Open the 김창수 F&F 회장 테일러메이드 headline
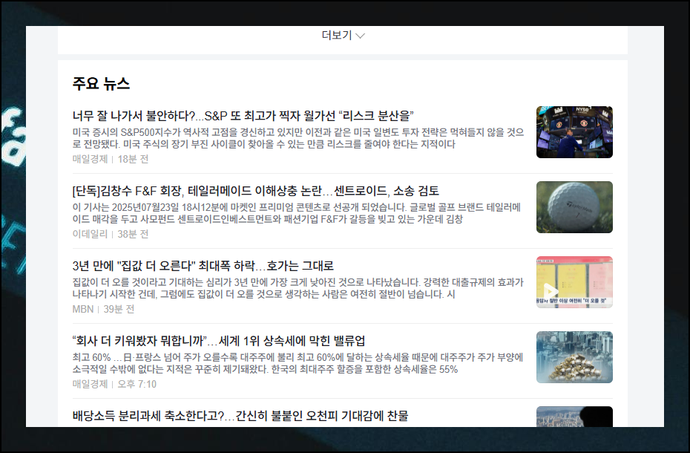The width and height of the screenshot is (690, 453). [x=256, y=190]
